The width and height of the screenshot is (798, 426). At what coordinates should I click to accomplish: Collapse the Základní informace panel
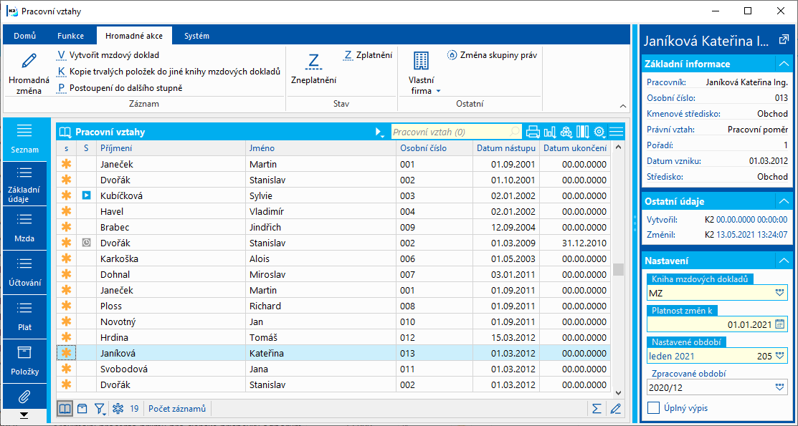coord(783,64)
